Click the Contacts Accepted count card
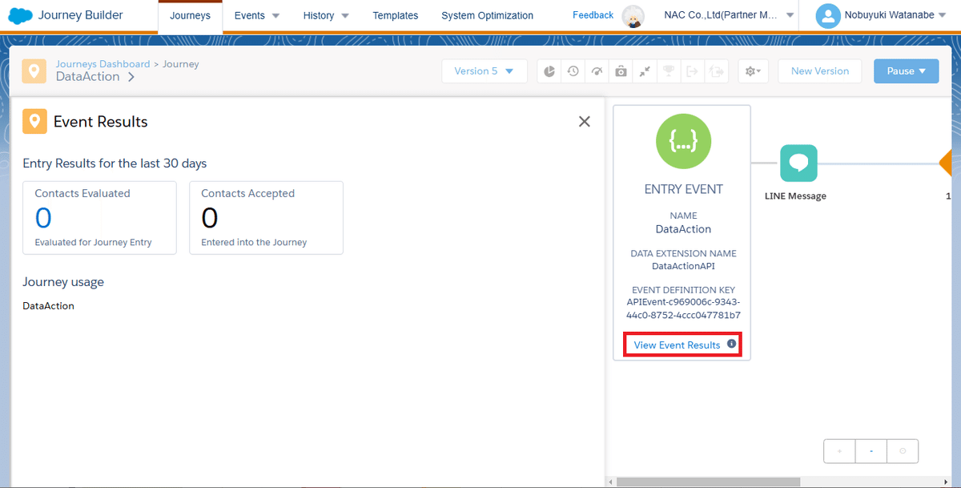961x488 pixels. 266,218
